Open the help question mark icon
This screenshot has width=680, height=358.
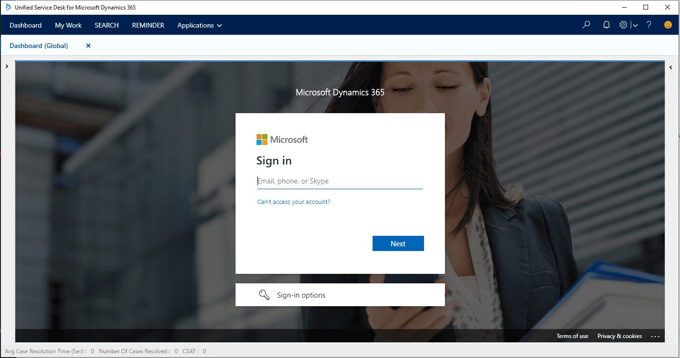(649, 25)
